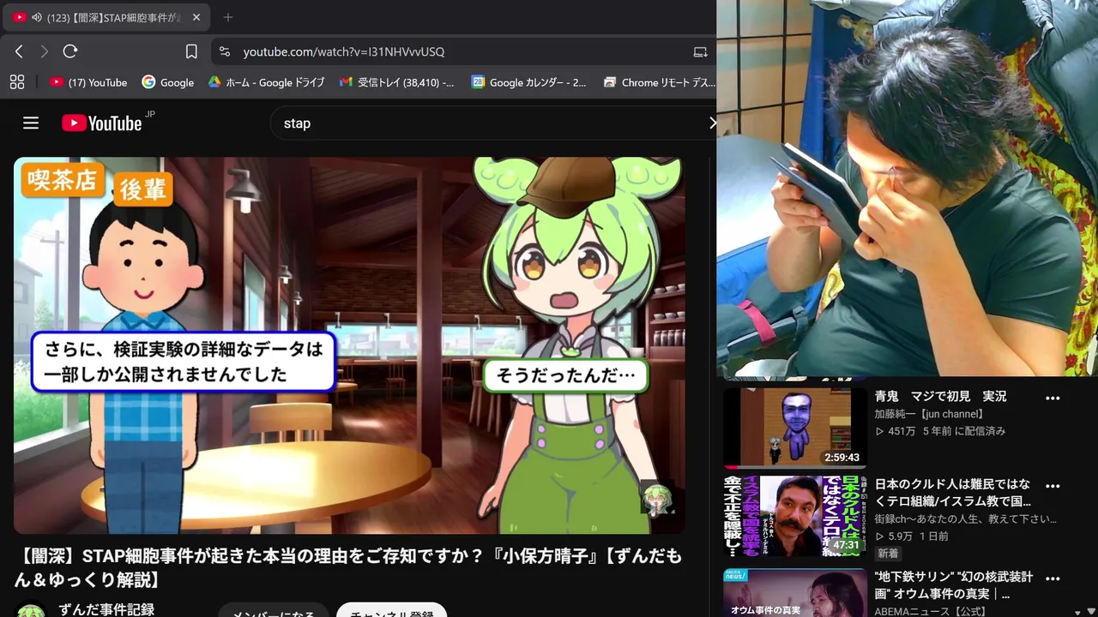This screenshot has height=617, width=1098.
Task: Click the チャンネル登録 subscribe button
Action: (391, 611)
